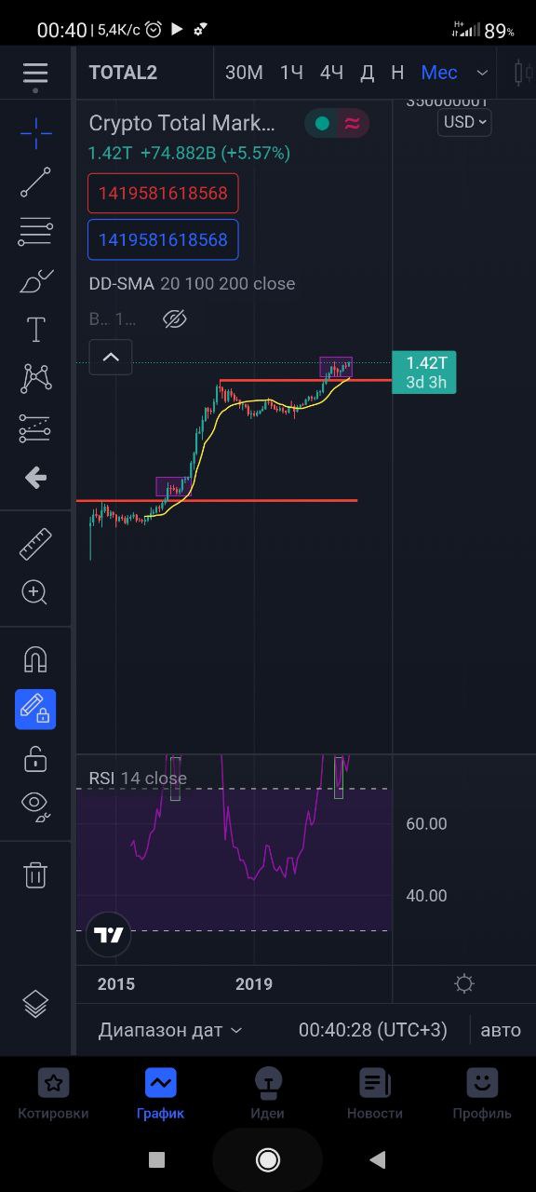The image size is (536, 1192).
Task: Toggle stay in drawing mode
Action: coord(35,710)
